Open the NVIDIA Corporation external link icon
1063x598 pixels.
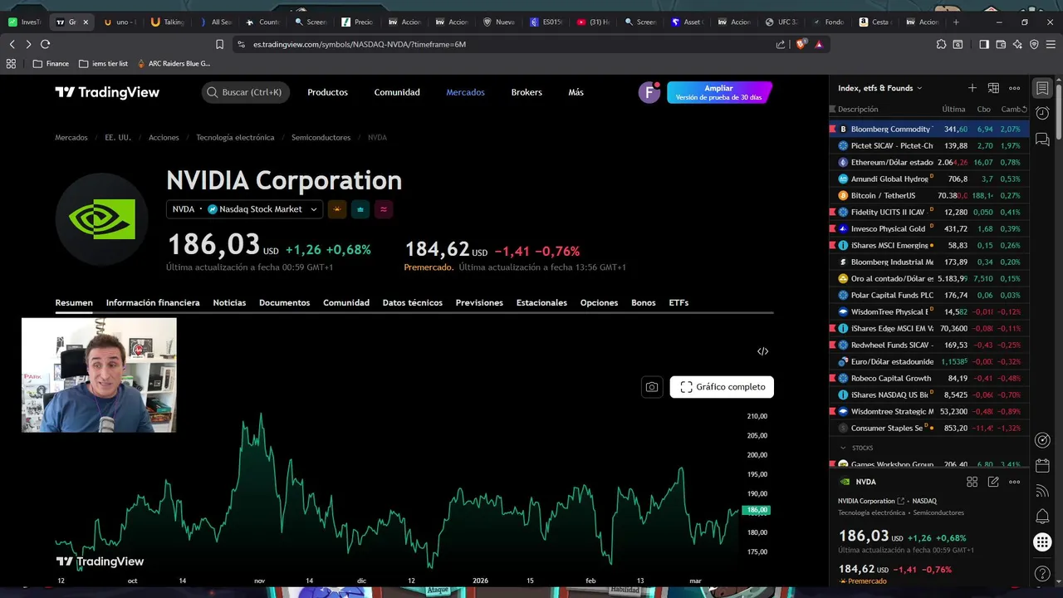tap(901, 501)
